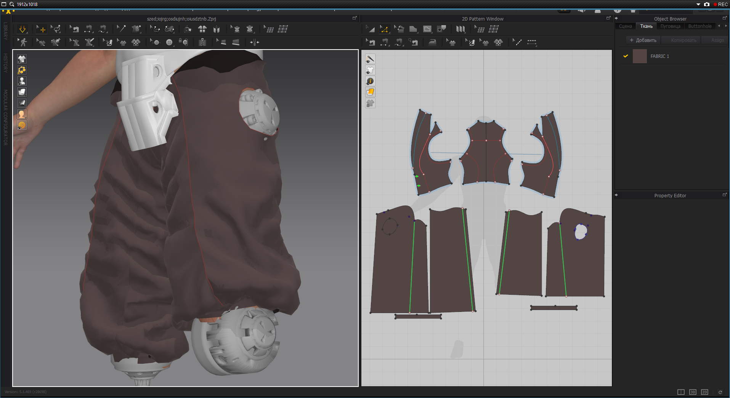Expand the 2D toolbar Segment Sewing submenu arrow
The width and height of the screenshot is (730, 398).
point(388,46)
